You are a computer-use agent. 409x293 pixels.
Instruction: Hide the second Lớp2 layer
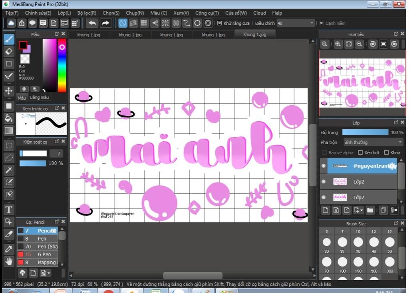(324, 197)
